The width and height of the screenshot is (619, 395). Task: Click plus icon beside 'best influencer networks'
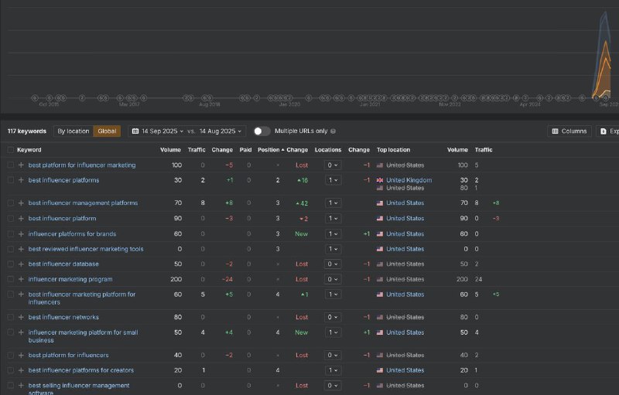click(21, 318)
